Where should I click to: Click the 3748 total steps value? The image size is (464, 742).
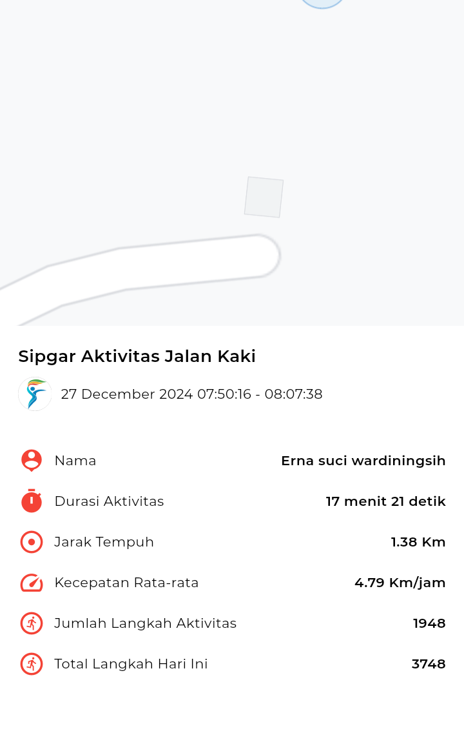(429, 664)
